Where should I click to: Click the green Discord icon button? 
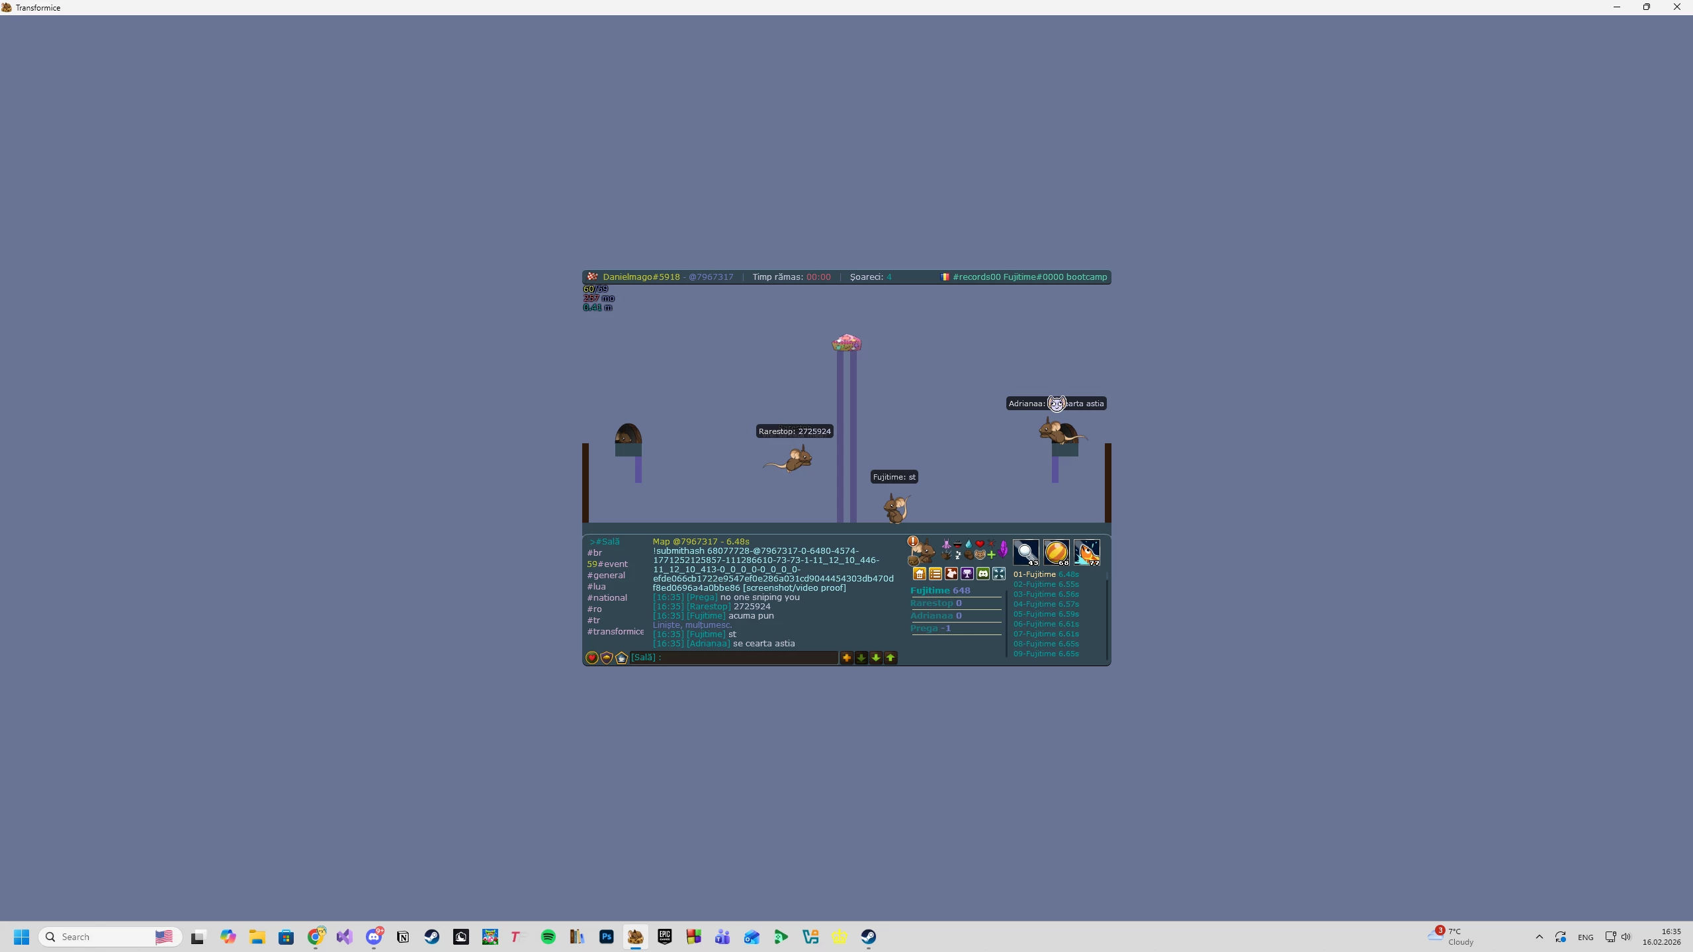pyautogui.click(x=982, y=574)
